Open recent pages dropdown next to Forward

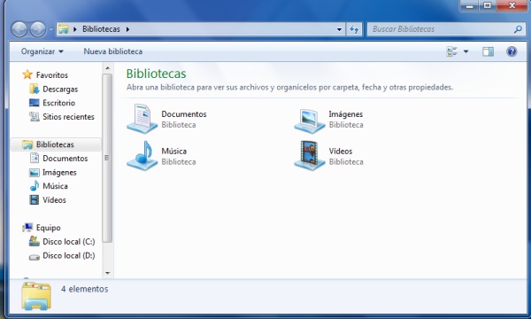(x=50, y=29)
